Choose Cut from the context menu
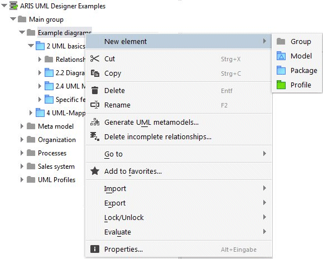The width and height of the screenshot is (323, 259). 179,59
